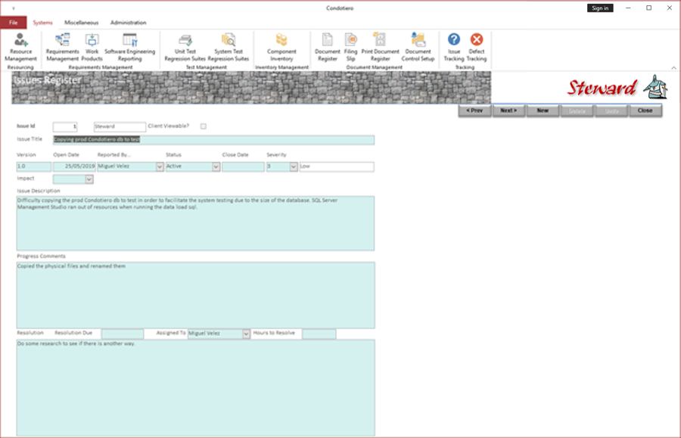
Task: Switch to the Administration ribbon tab
Action: 128,23
